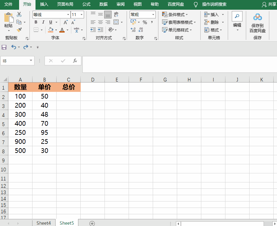
Task: Toggle wrap text (ab) button
Action: point(116,14)
